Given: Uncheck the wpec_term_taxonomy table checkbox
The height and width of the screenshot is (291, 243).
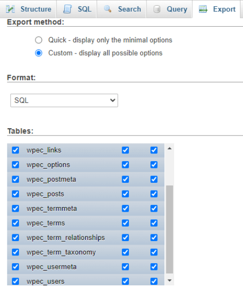Looking at the screenshot, I should 15,252.
